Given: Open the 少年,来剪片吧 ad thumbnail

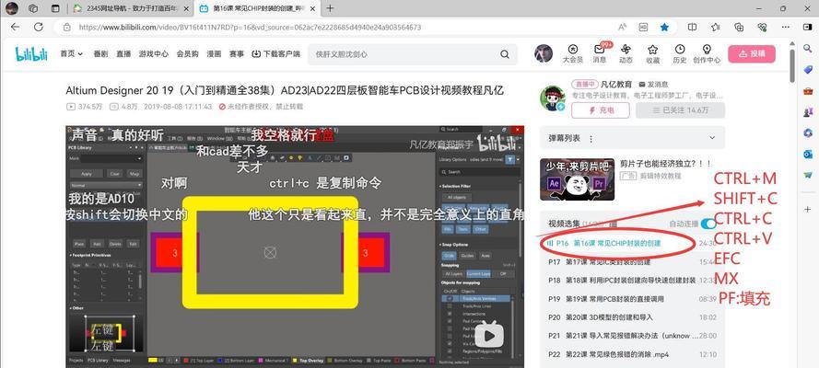Looking at the screenshot, I should pos(577,179).
